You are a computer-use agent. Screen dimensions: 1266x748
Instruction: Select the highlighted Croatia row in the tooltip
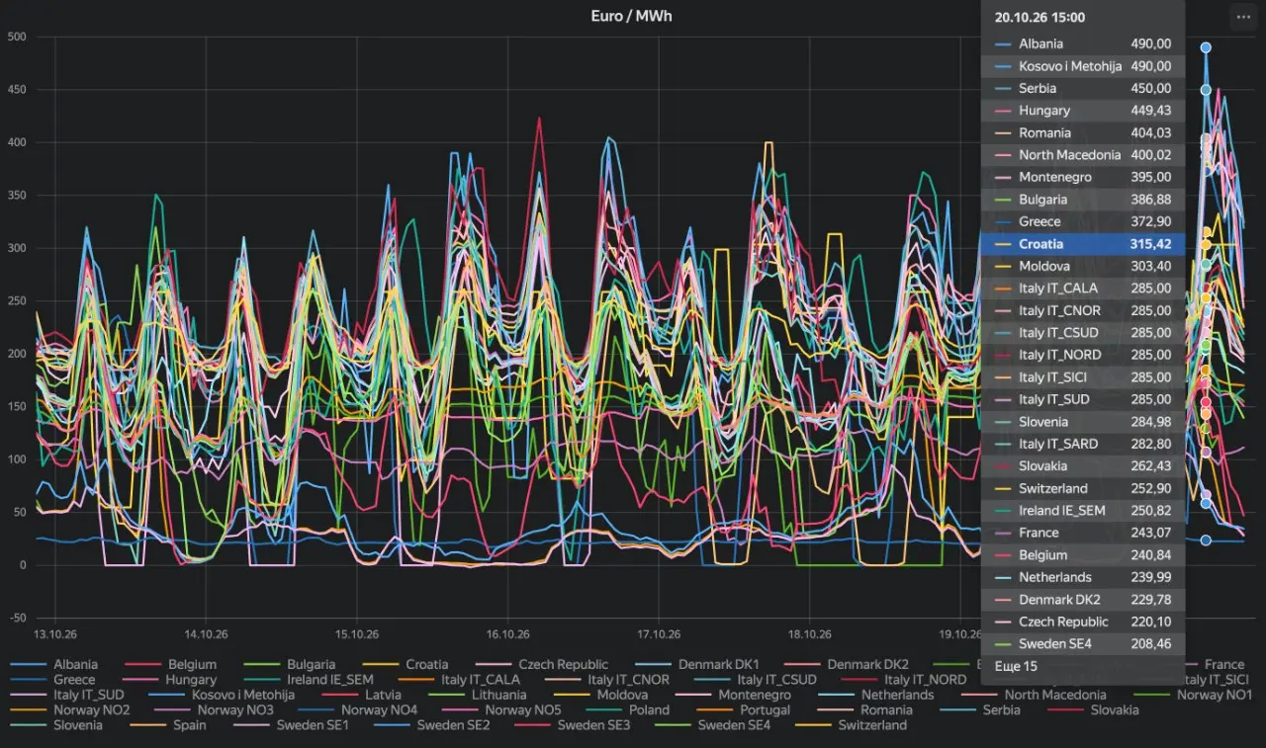click(1083, 244)
